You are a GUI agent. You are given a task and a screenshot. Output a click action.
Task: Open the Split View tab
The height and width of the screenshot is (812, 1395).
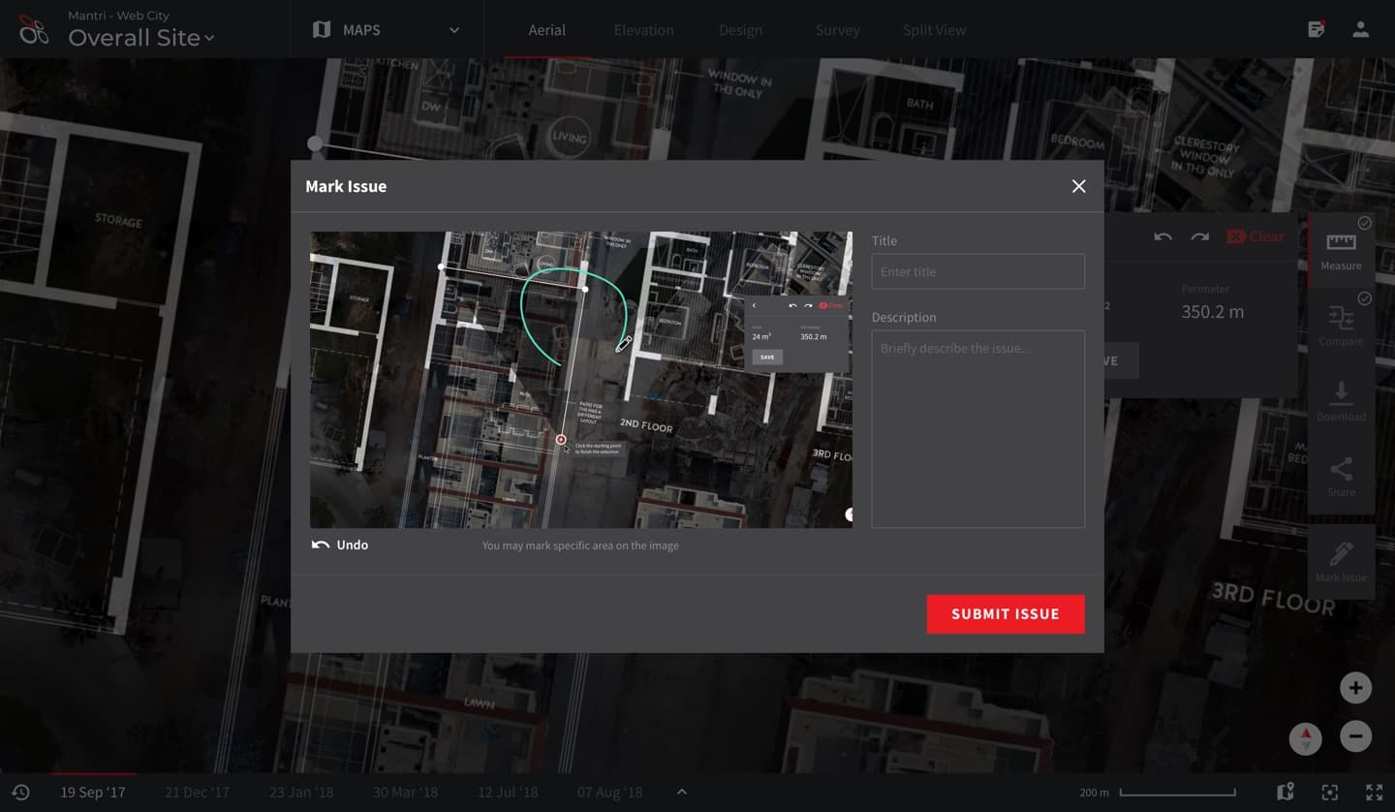934,30
